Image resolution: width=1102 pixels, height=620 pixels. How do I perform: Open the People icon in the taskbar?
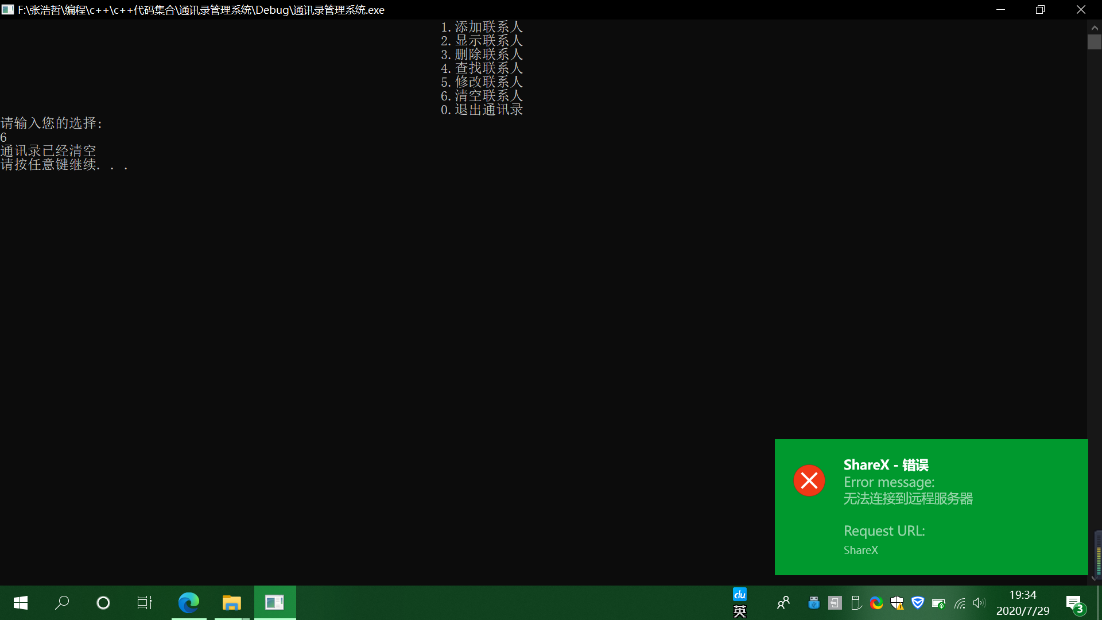783,603
